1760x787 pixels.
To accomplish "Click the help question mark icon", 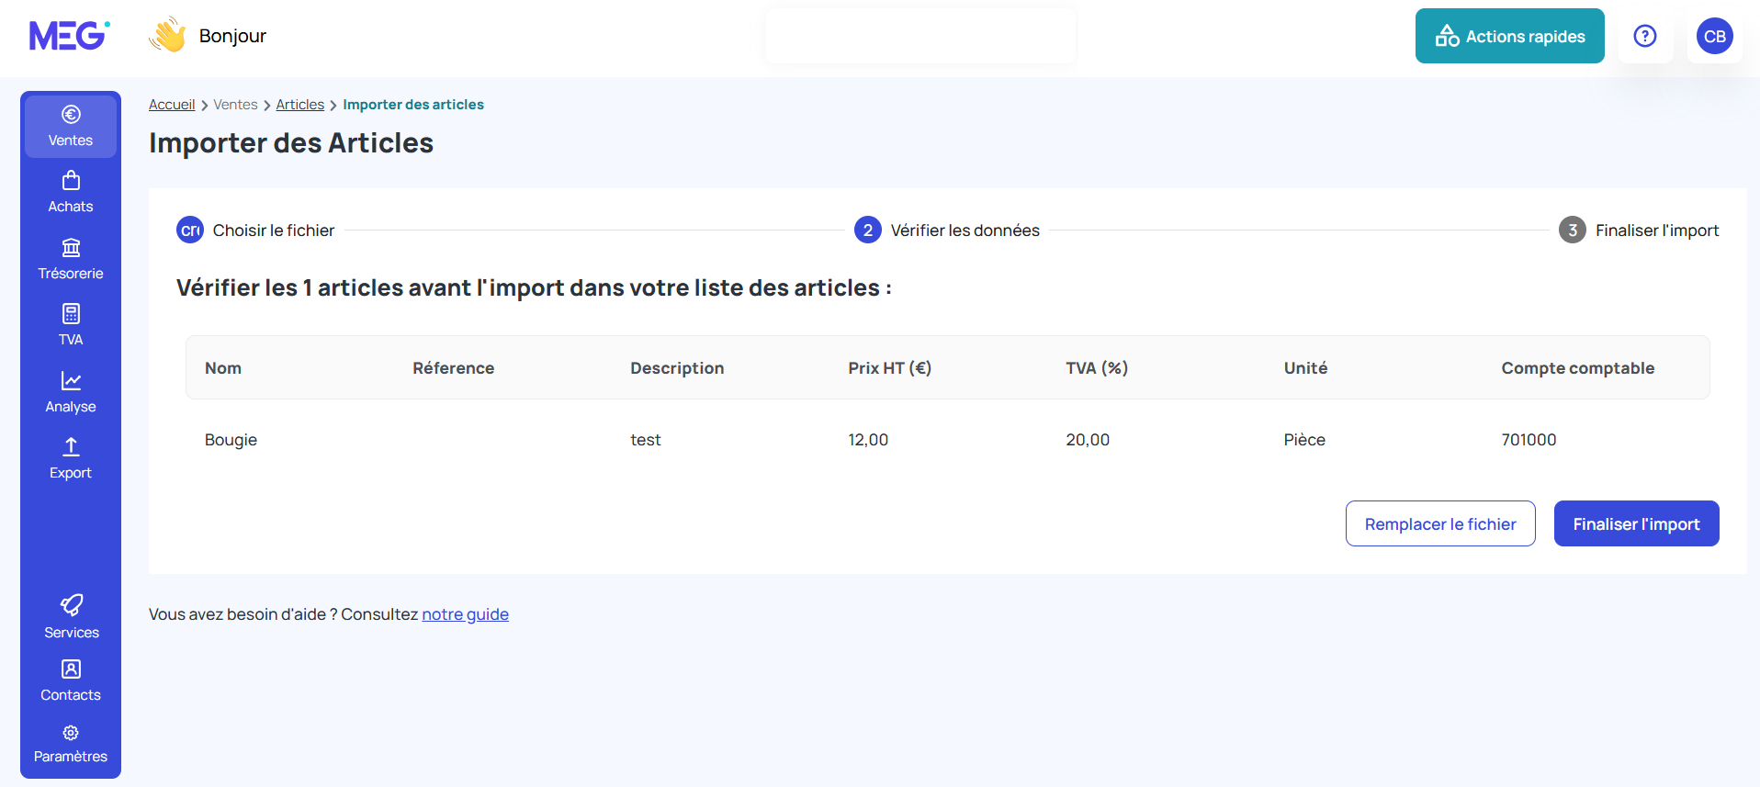I will [x=1644, y=36].
